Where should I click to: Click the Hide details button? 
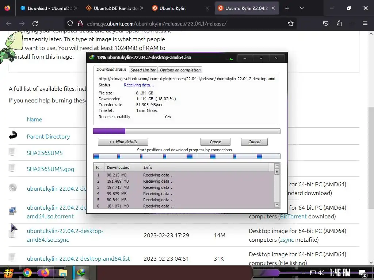click(x=123, y=142)
